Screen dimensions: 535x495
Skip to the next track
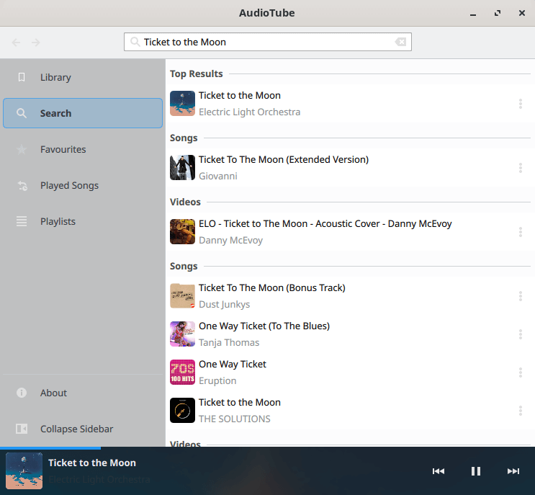coord(513,471)
